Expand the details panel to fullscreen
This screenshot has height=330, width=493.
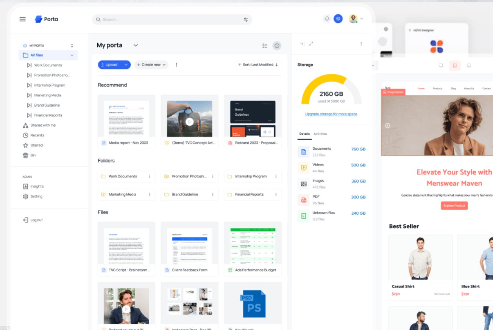[311, 44]
